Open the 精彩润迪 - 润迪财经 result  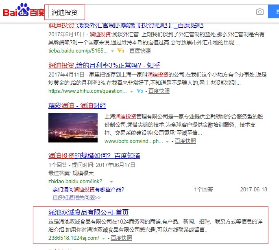pyautogui.click(x=77, y=106)
